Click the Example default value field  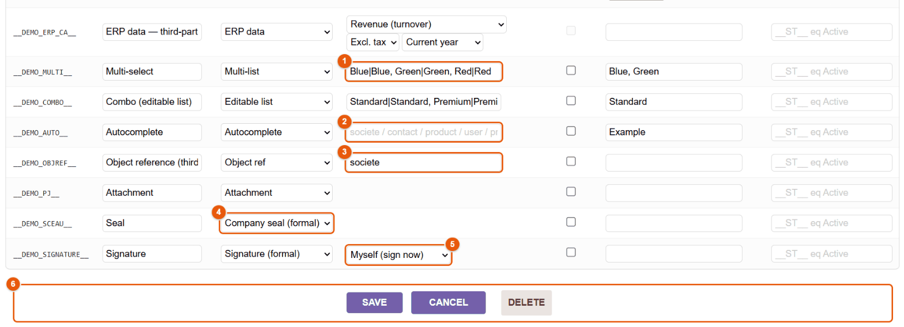pos(674,132)
